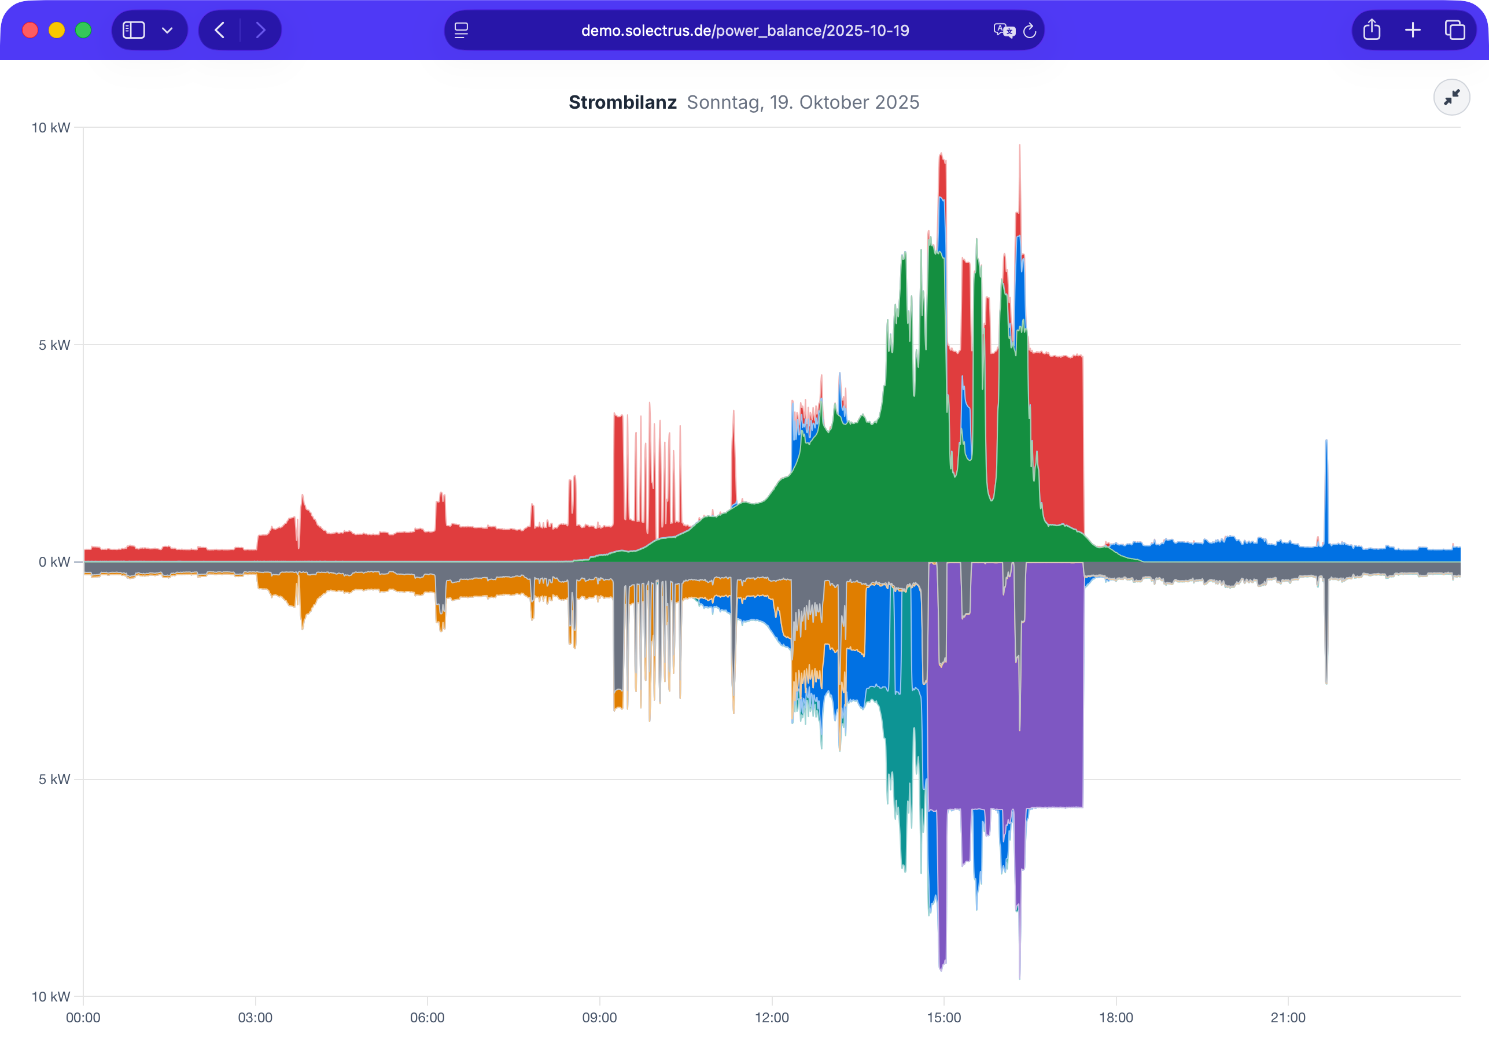Open the Share menu
Viewport: 1489px width, 1057px height.
1372,31
